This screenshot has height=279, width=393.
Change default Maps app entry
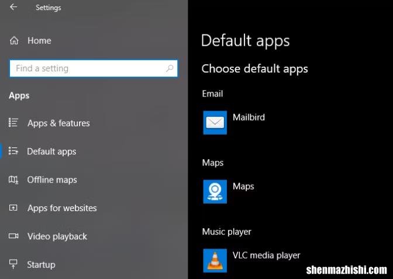pyautogui.click(x=243, y=186)
